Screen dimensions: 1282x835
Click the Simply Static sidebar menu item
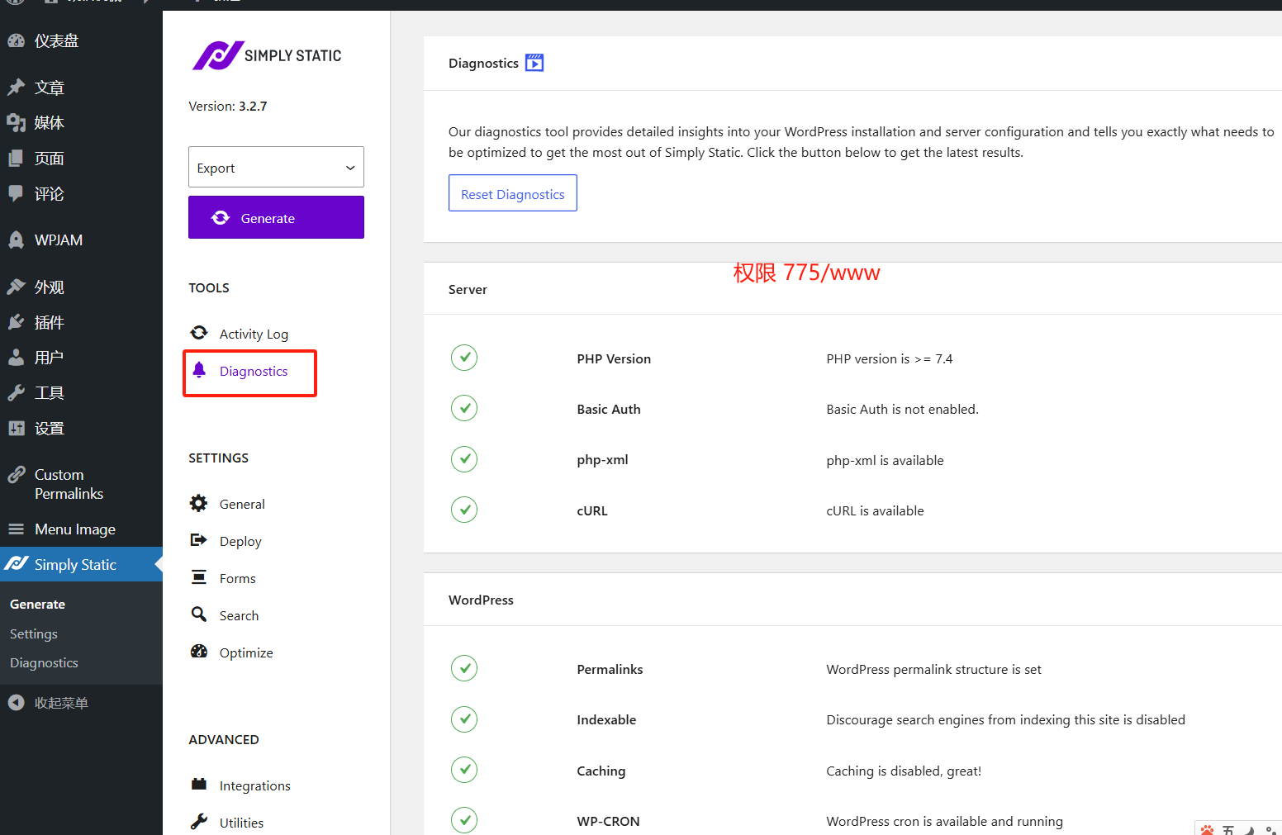(x=81, y=565)
